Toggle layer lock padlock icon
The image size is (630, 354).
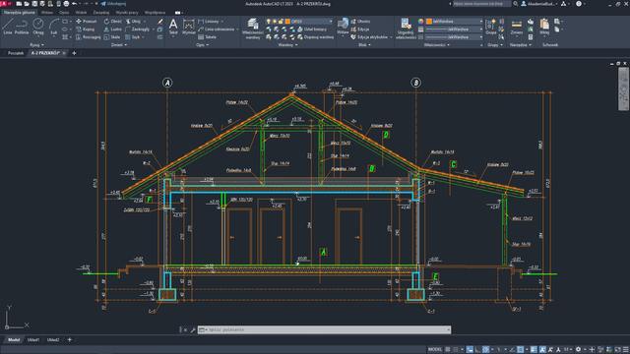281,22
